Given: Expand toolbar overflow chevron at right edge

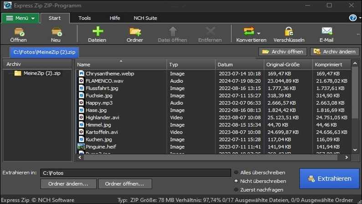Looking at the screenshot, I should [358, 35].
